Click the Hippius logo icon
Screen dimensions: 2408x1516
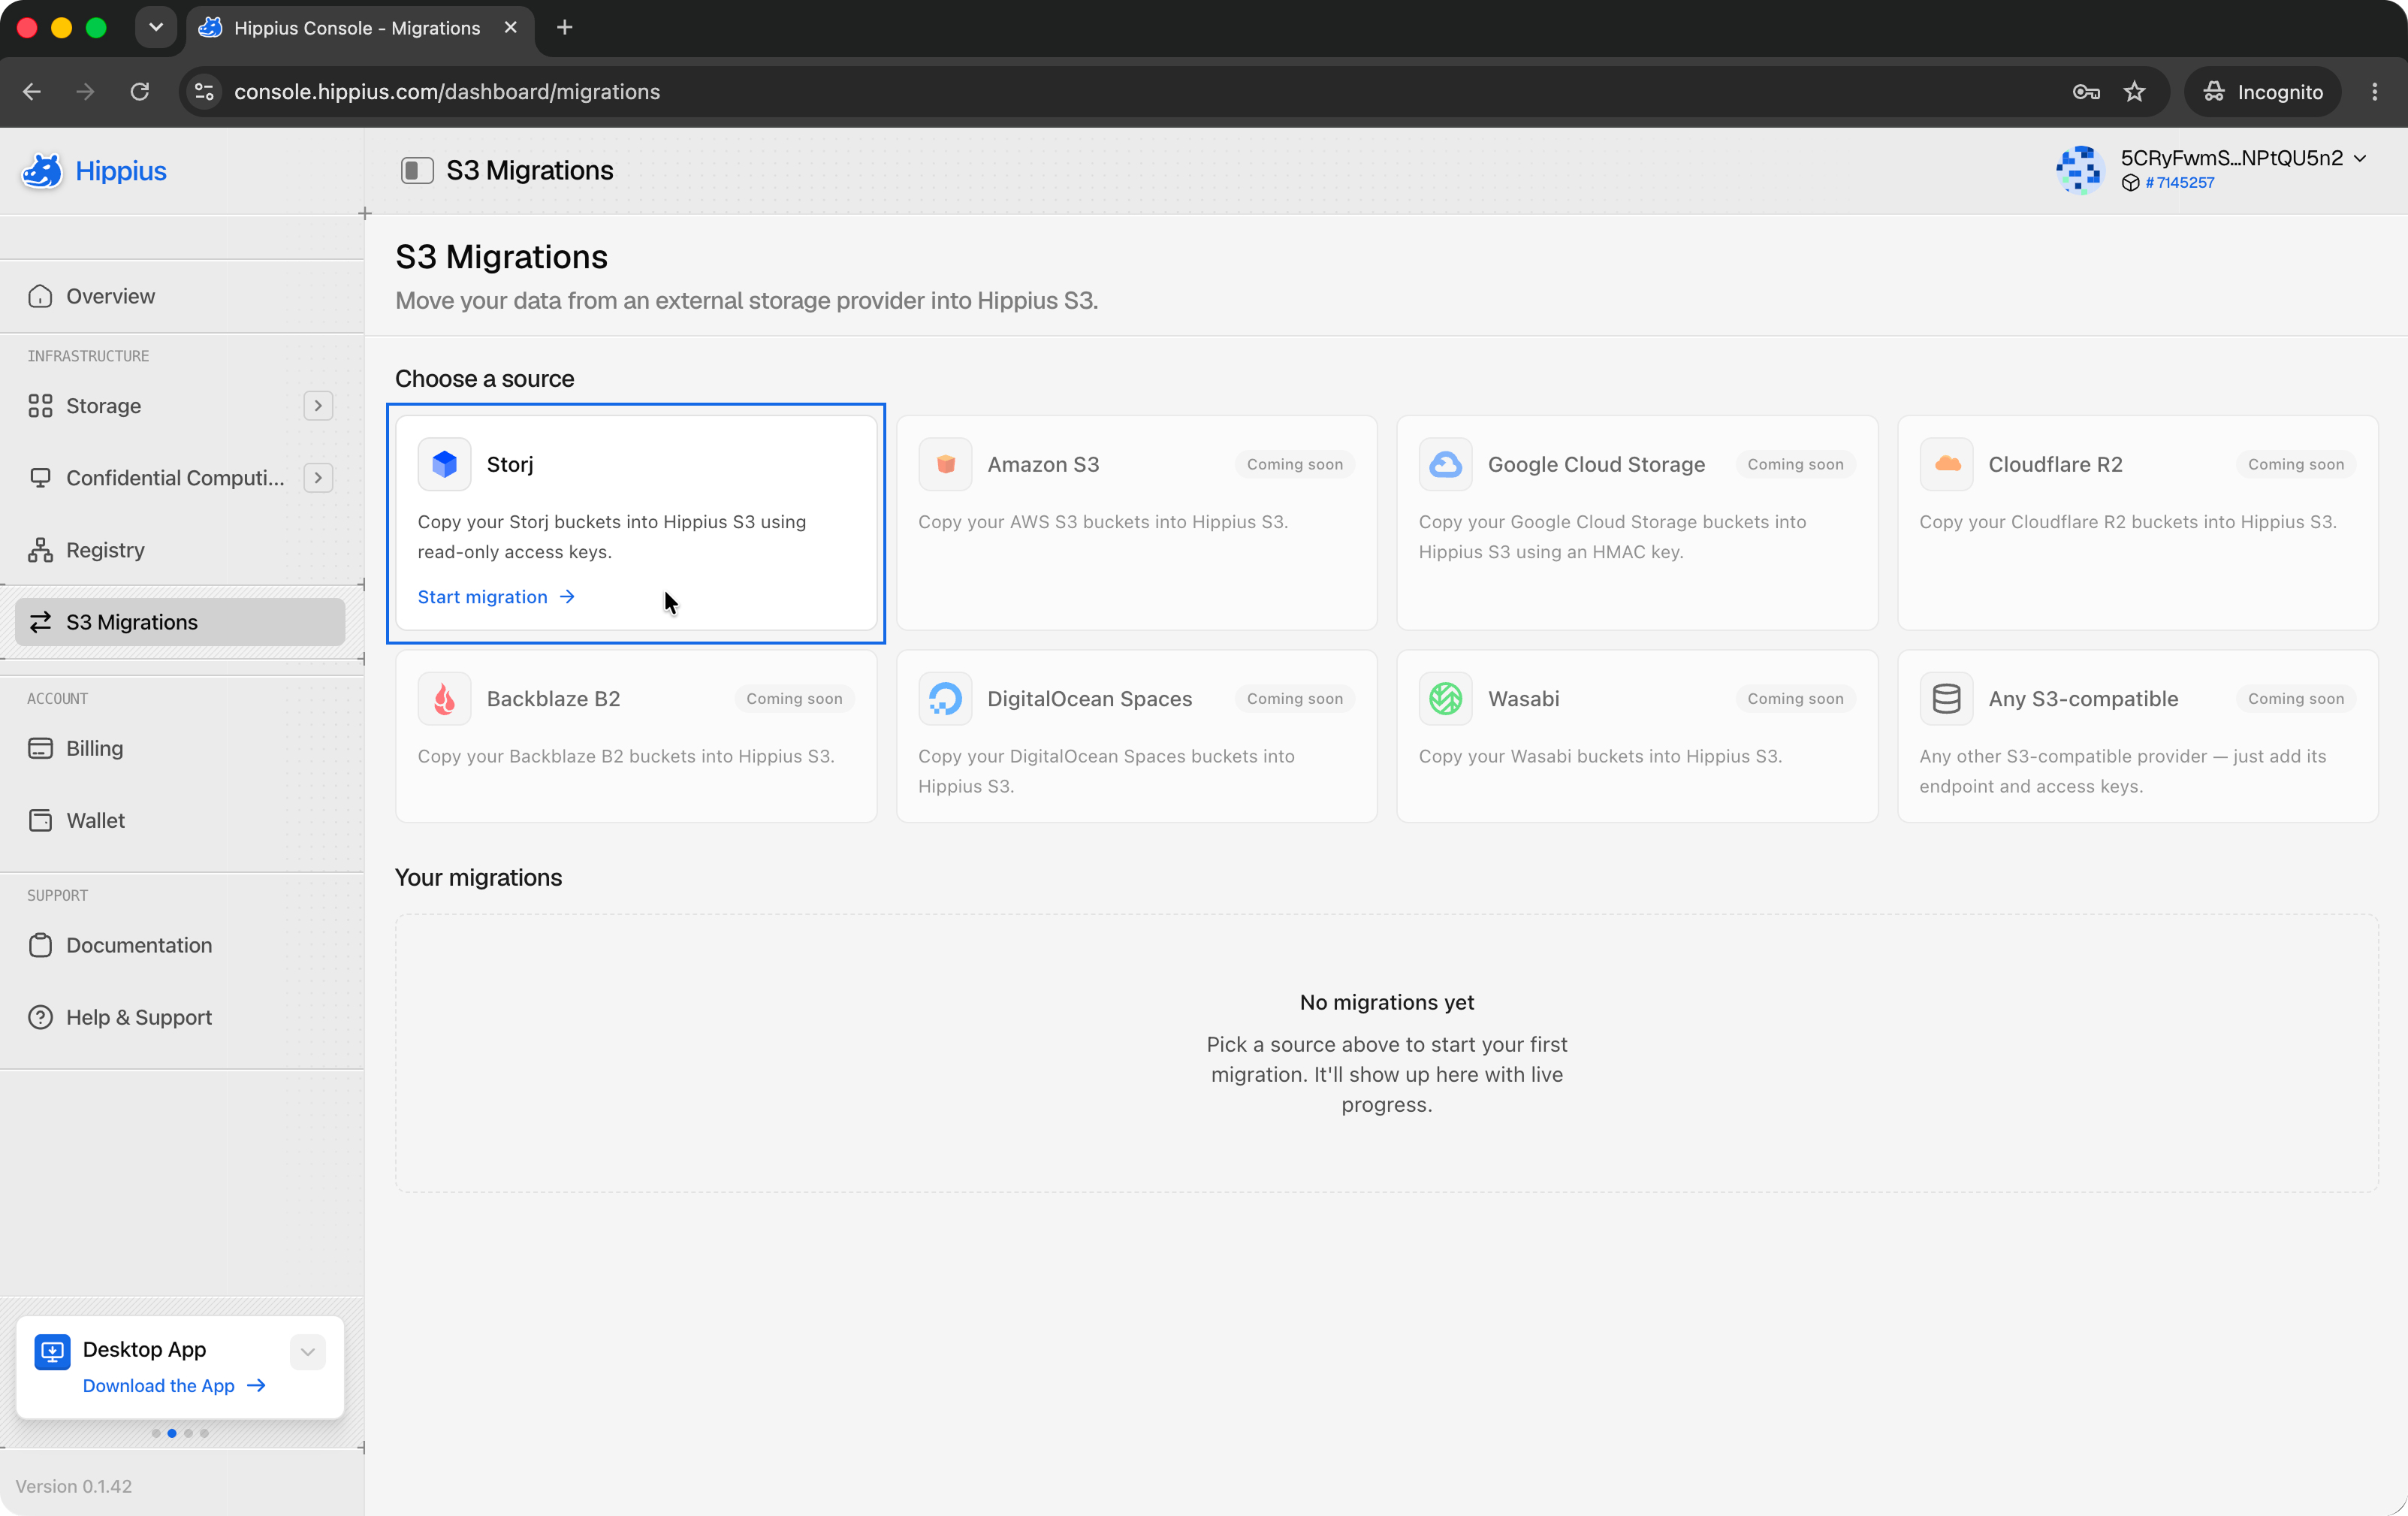42,171
